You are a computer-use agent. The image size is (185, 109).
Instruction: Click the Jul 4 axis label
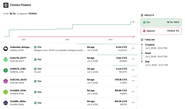(x=110, y=39)
